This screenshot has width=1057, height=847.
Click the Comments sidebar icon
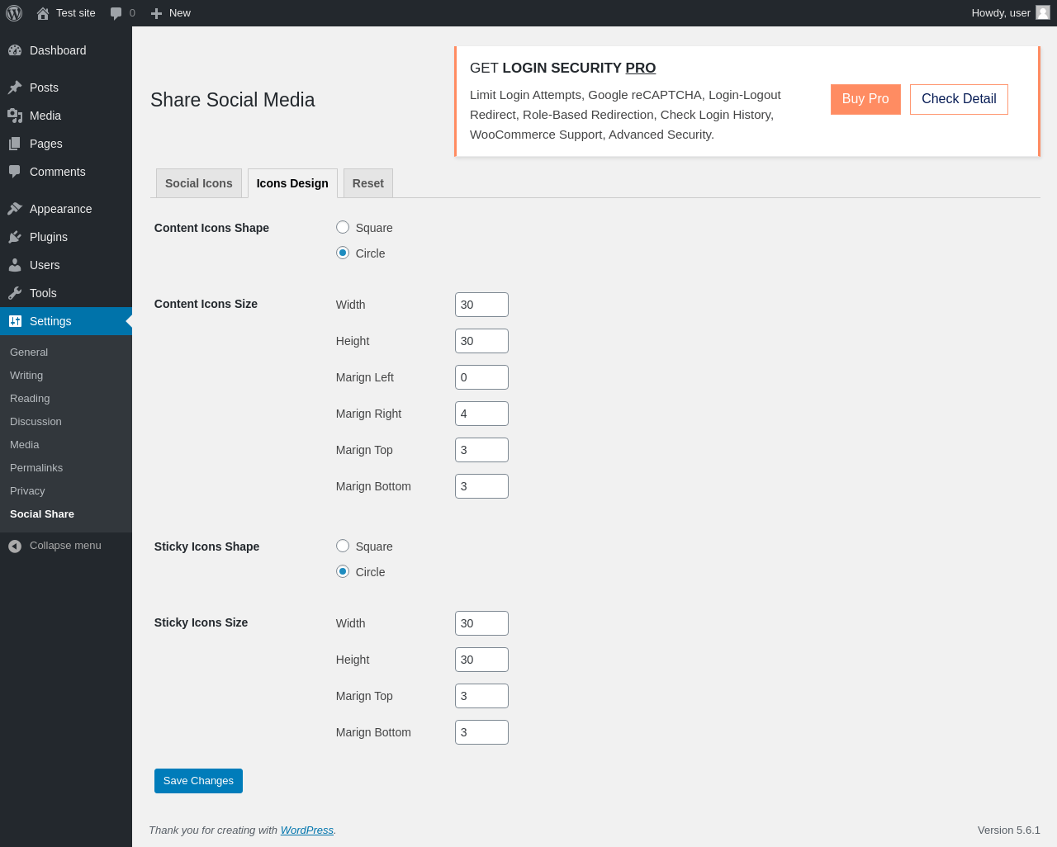click(x=15, y=172)
